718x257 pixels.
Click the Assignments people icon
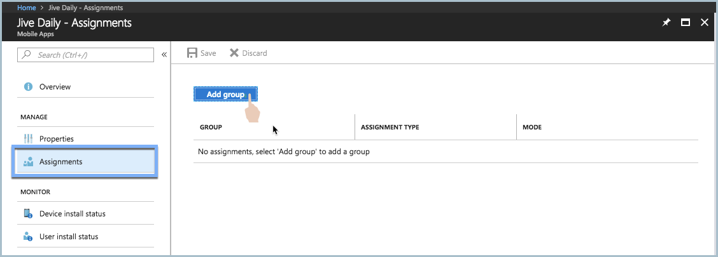pos(28,162)
